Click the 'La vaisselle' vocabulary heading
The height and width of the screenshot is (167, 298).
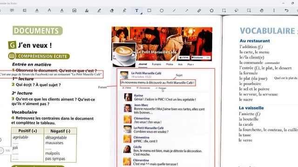coord(251,108)
